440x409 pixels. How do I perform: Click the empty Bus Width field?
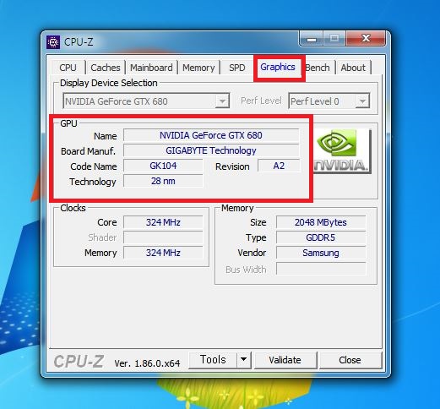click(x=321, y=269)
